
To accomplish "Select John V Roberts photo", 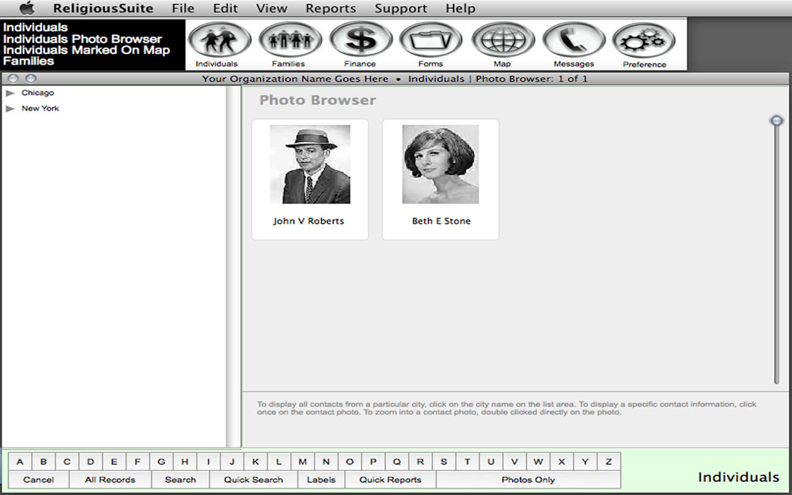I will [310, 165].
